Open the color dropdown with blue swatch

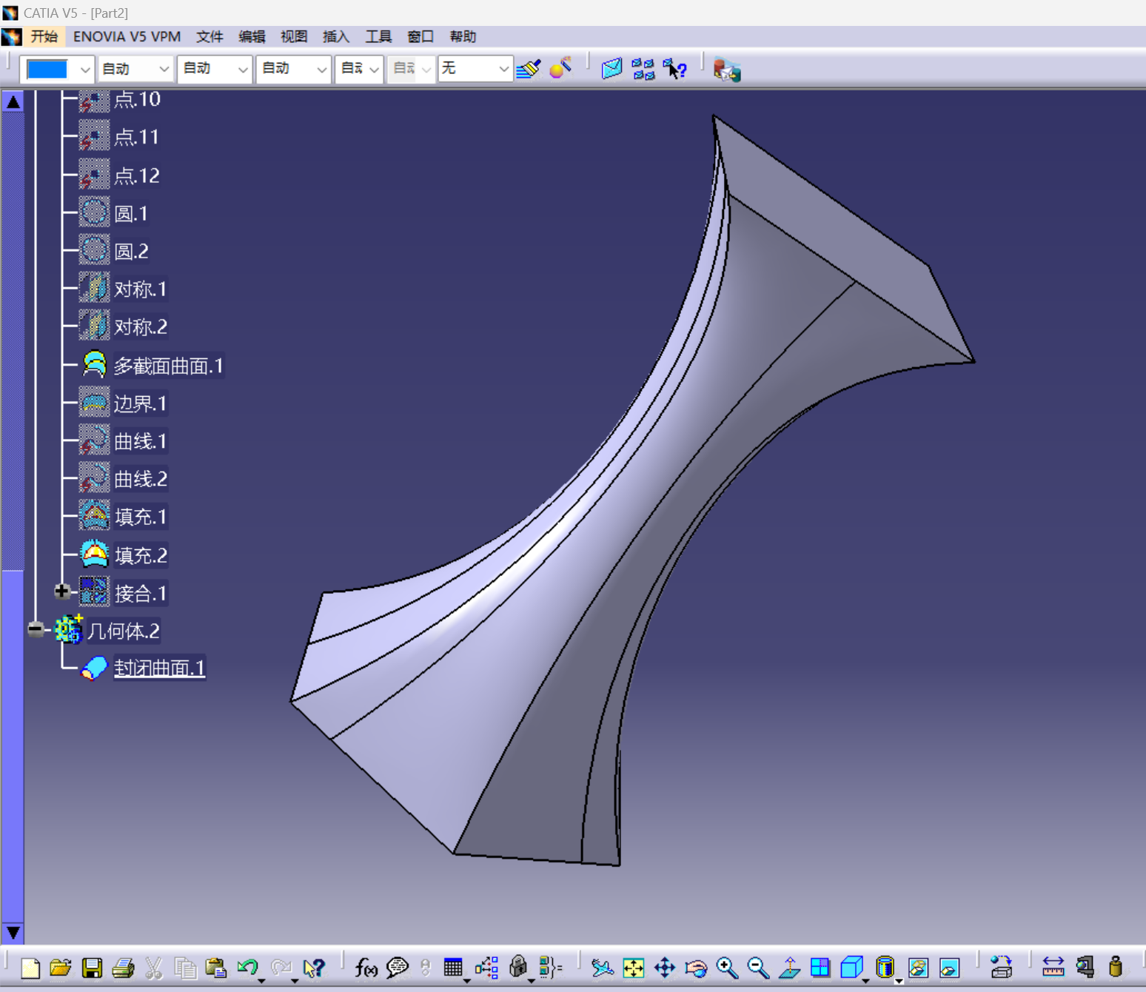(x=84, y=70)
